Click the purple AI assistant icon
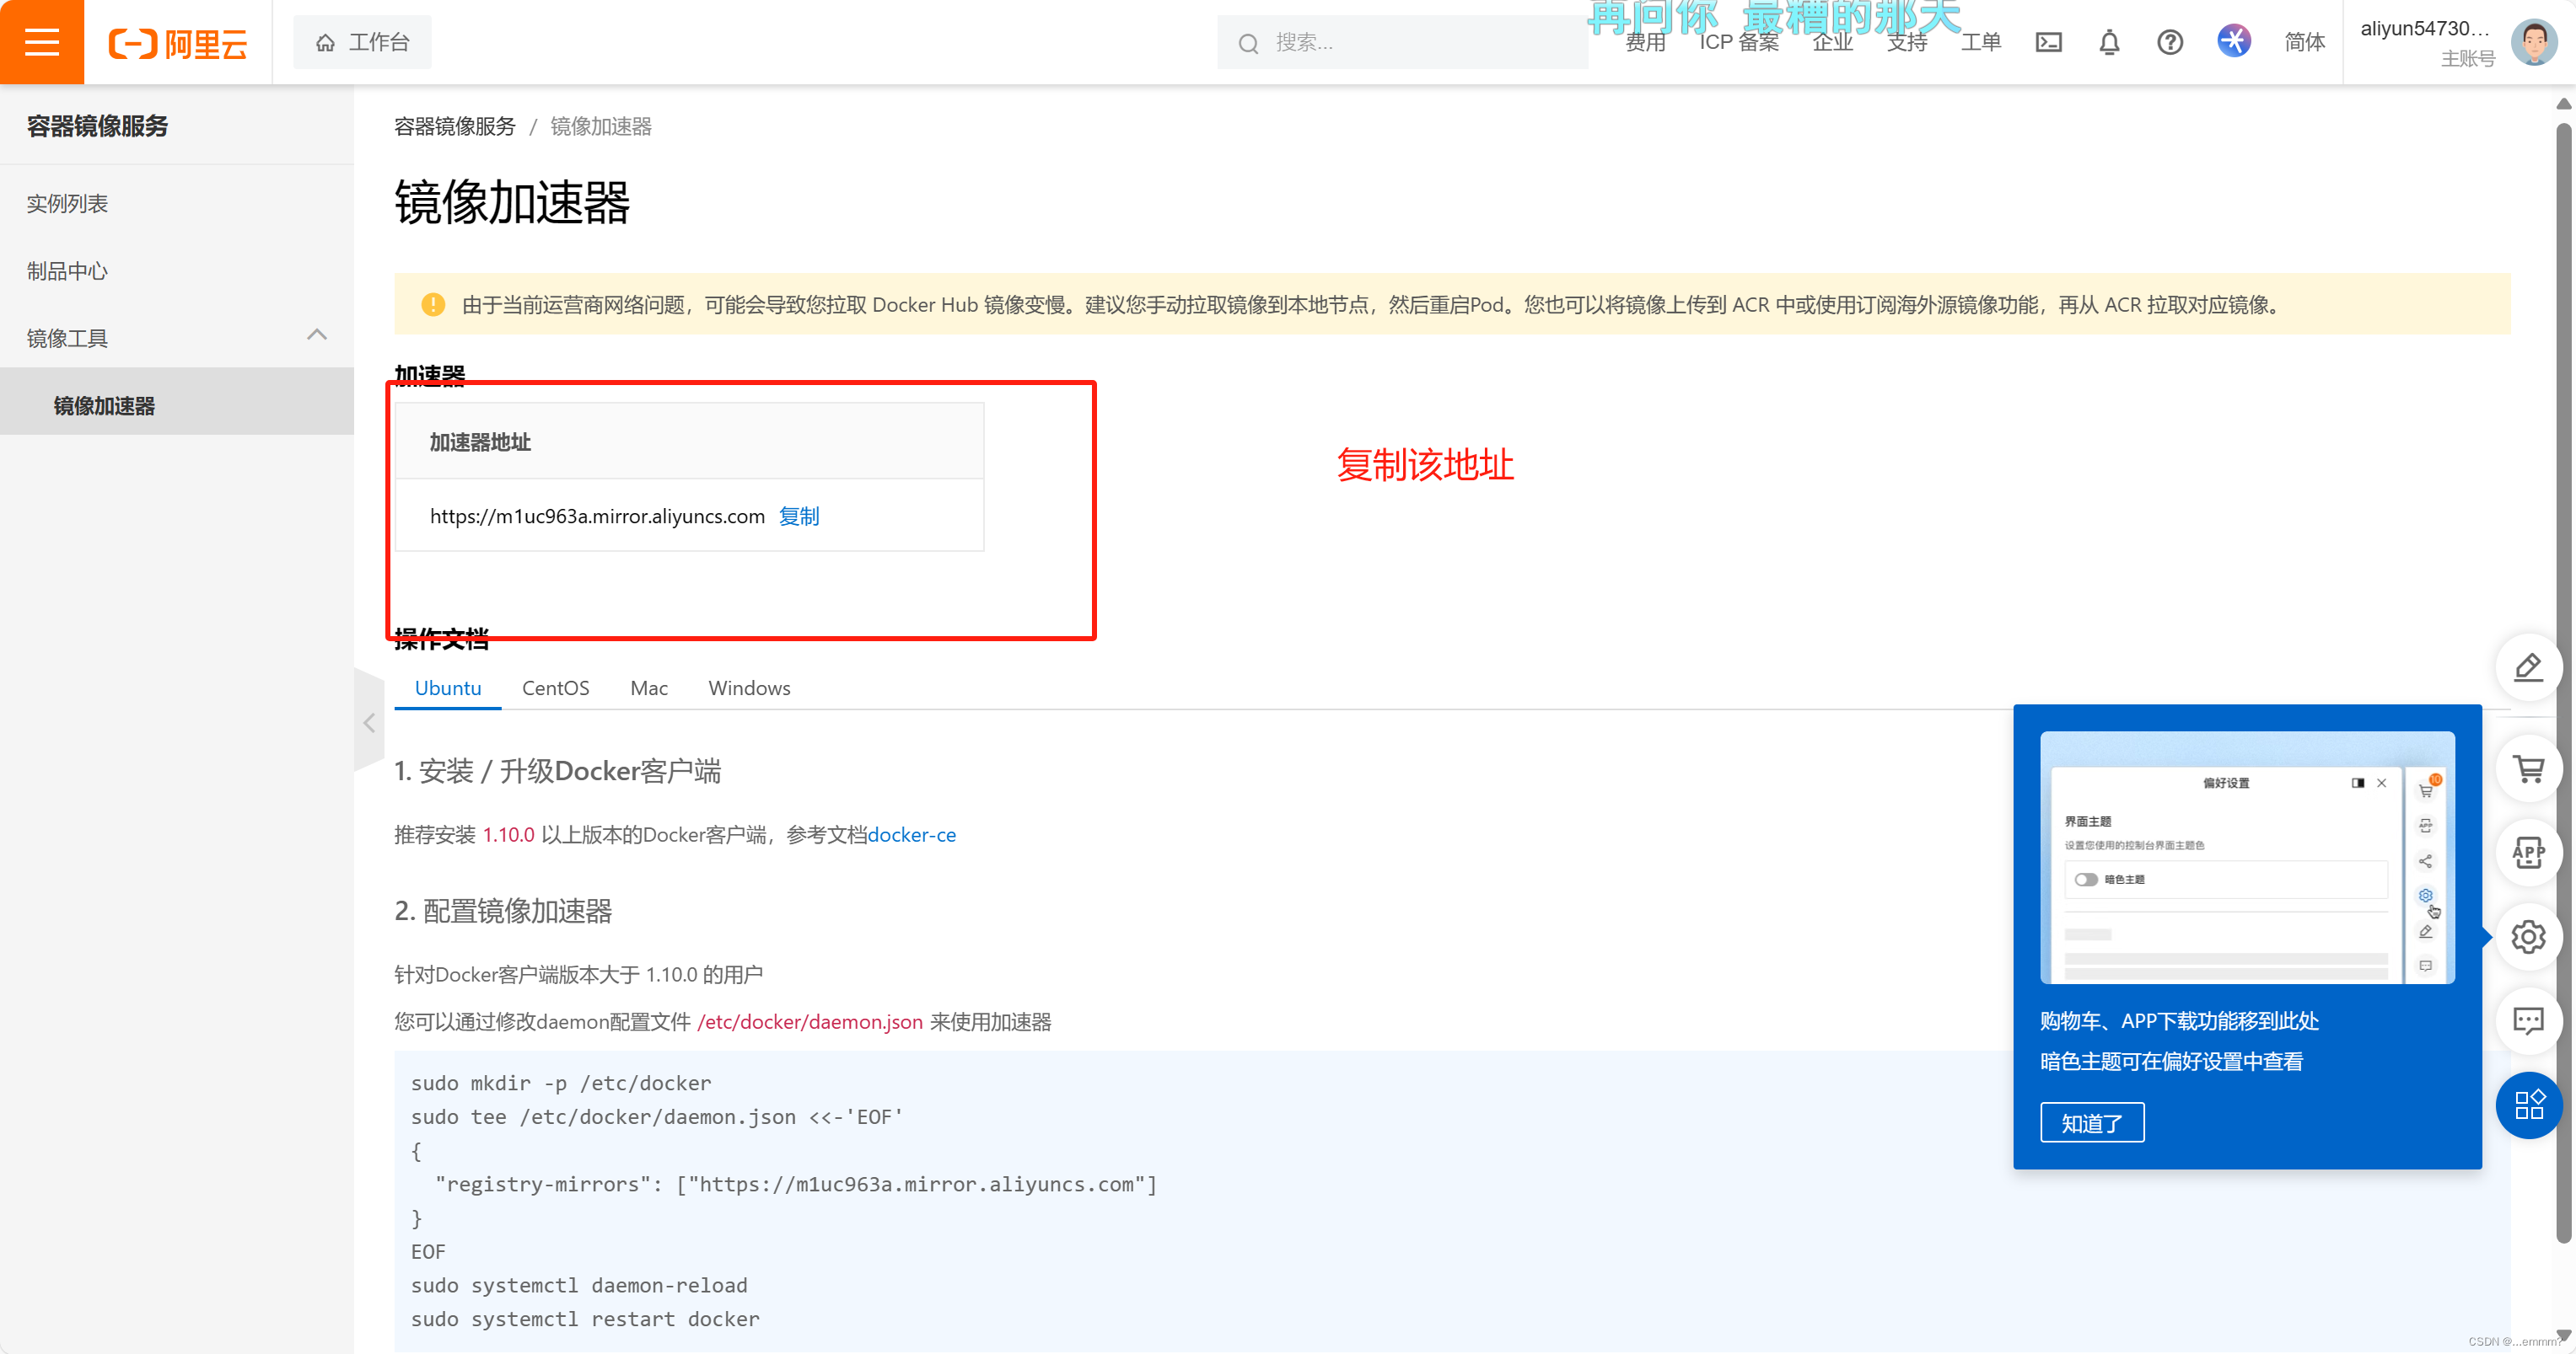The height and width of the screenshot is (1354, 2576). tap(2233, 41)
